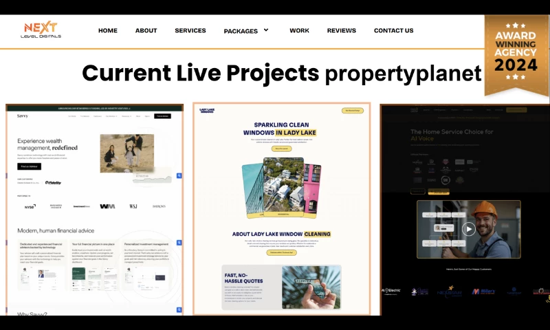
Task: Click the Miller's logo in customer logos row
Action: point(484,291)
